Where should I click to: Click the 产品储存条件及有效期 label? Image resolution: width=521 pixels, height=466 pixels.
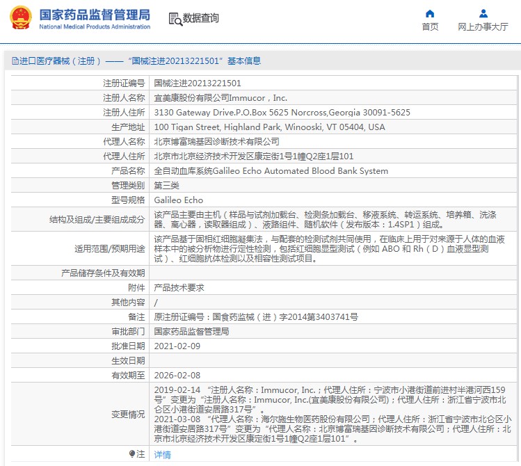click(103, 273)
